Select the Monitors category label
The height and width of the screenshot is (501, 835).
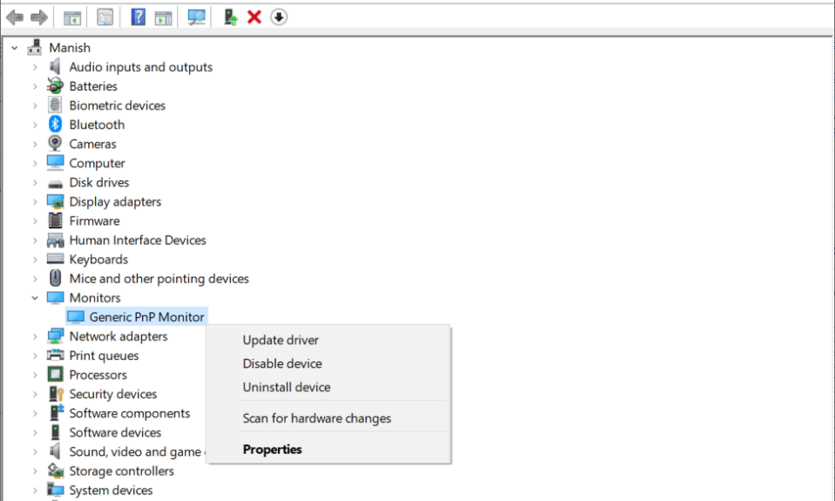point(95,298)
